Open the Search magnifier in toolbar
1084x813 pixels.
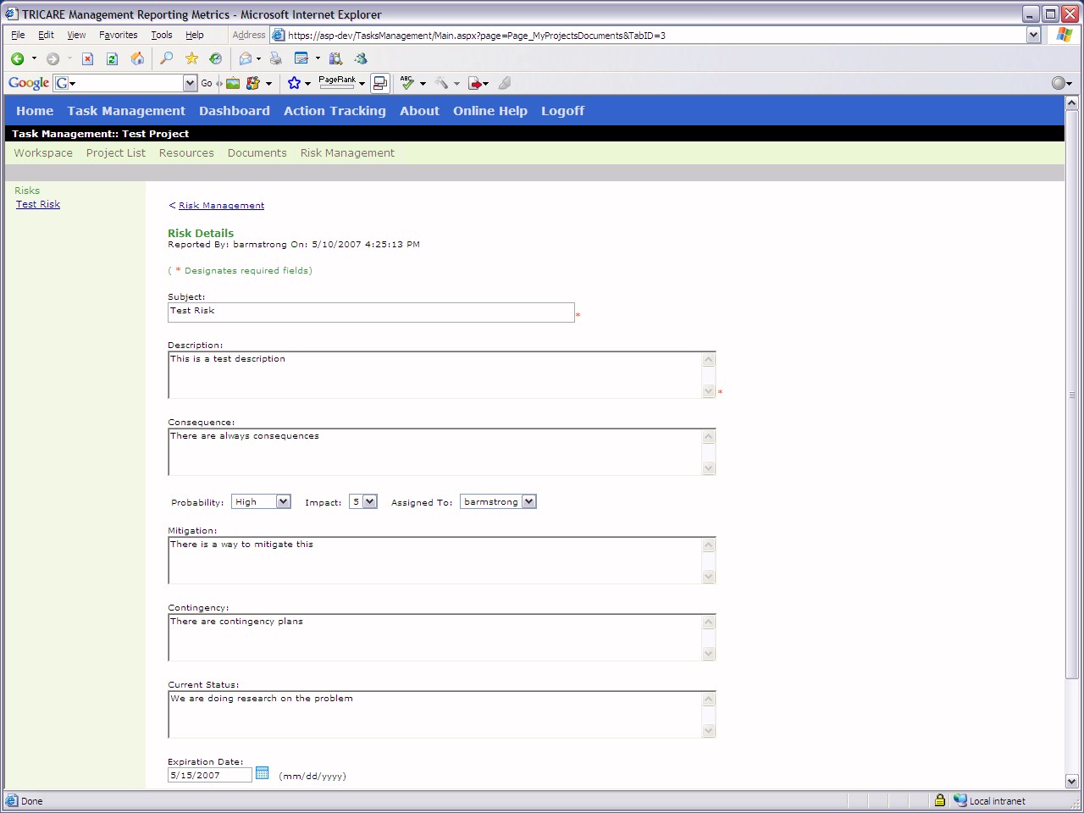[x=166, y=58]
